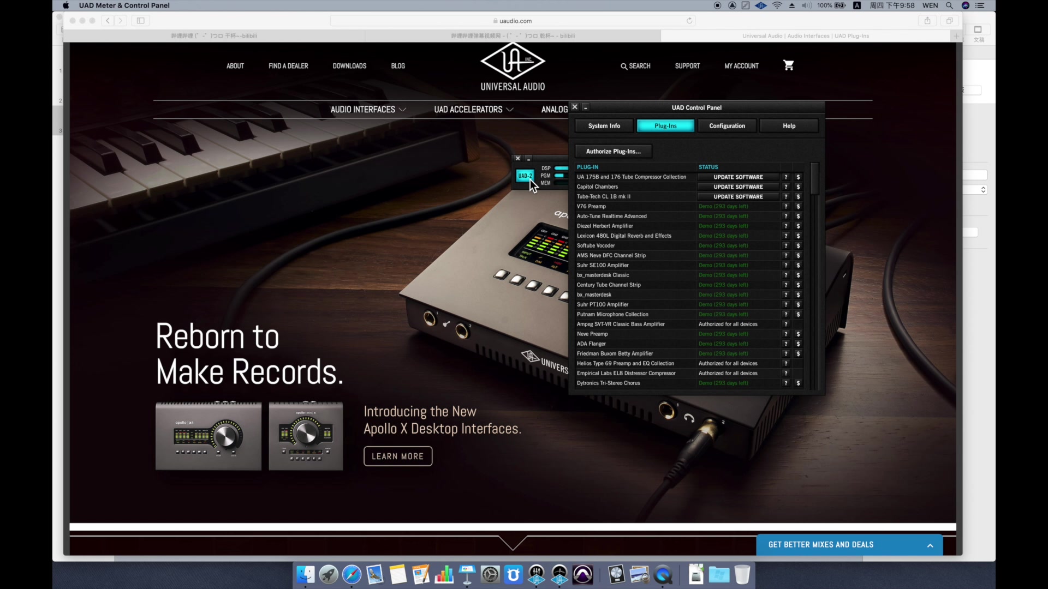Open the shopping cart on the UA website
Viewport: 1048px width, 589px height.
click(x=789, y=65)
